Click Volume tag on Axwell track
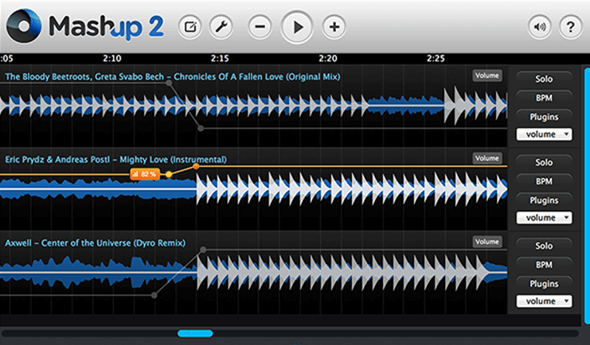This screenshot has height=345, width=590. (x=487, y=242)
